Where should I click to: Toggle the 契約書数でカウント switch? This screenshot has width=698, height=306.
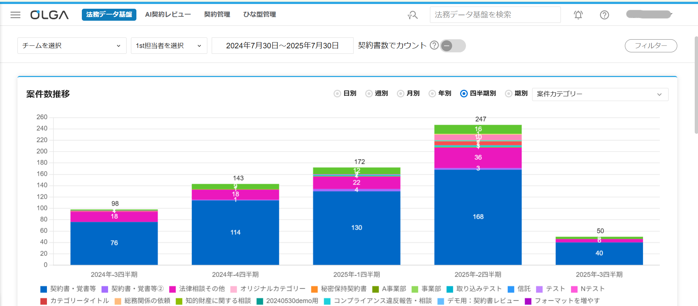pyautogui.click(x=453, y=46)
